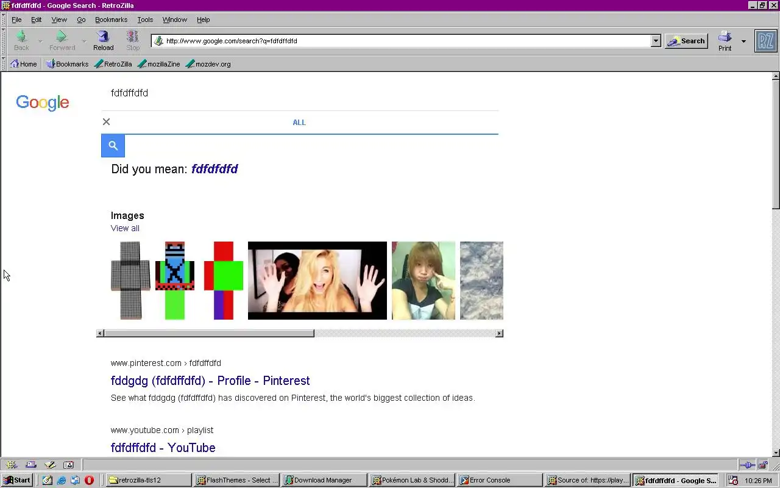
Task: Open the girl pouting photo thumbnail
Action: pyautogui.click(x=424, y=281)
